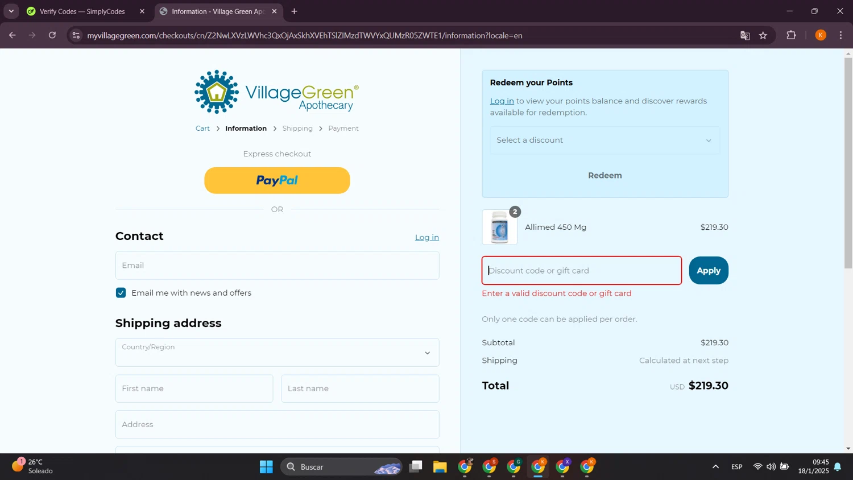Open Wi-Fi network settings icon
The image size is (853, 480).
pos(757,467)
